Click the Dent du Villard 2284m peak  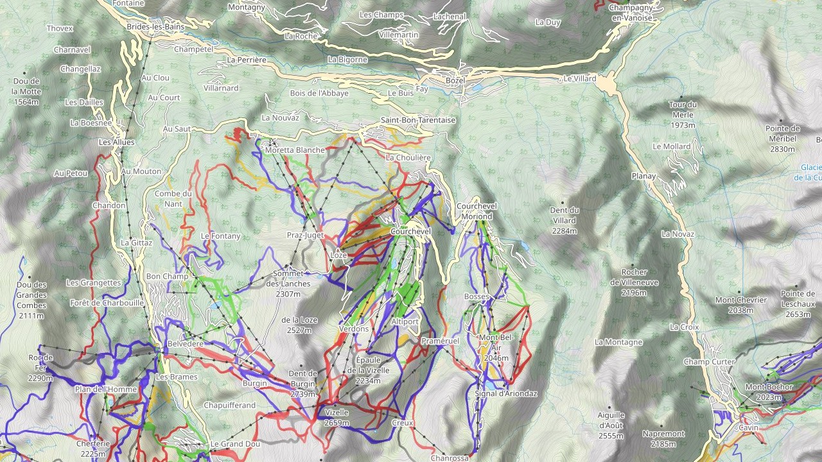tap(564, 220)
